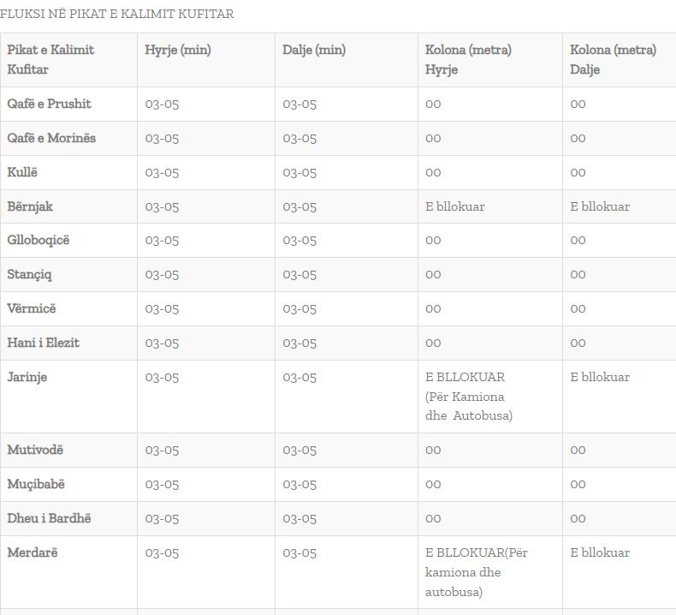Select the Stançiq row name
676x615 pixels.
[30, 274]
